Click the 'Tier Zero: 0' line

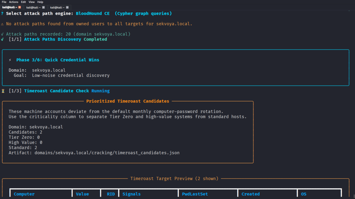click(24, 138)
